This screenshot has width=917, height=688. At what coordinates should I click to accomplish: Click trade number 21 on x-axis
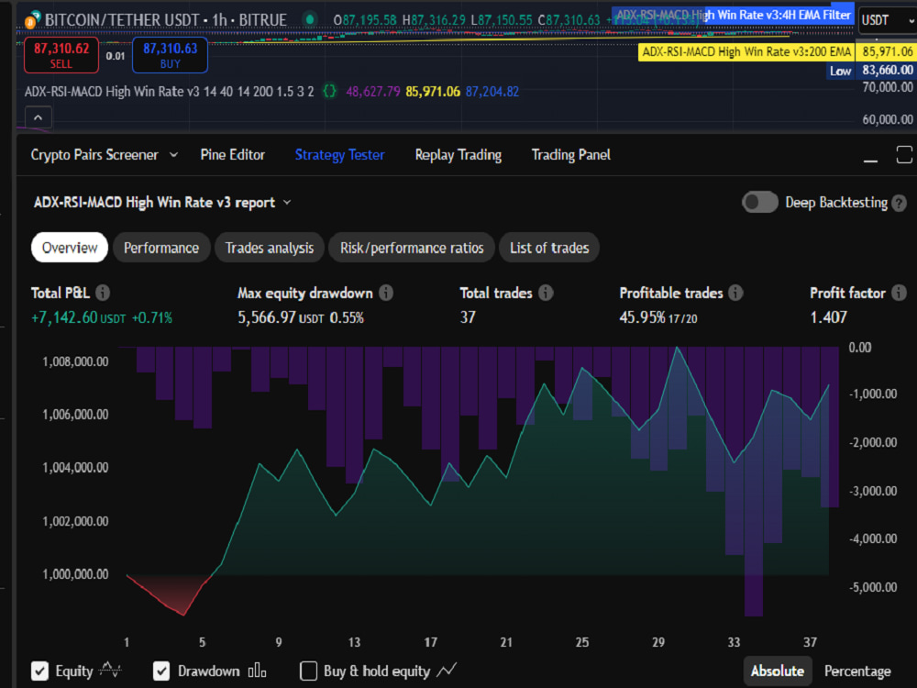click(506, 642)
